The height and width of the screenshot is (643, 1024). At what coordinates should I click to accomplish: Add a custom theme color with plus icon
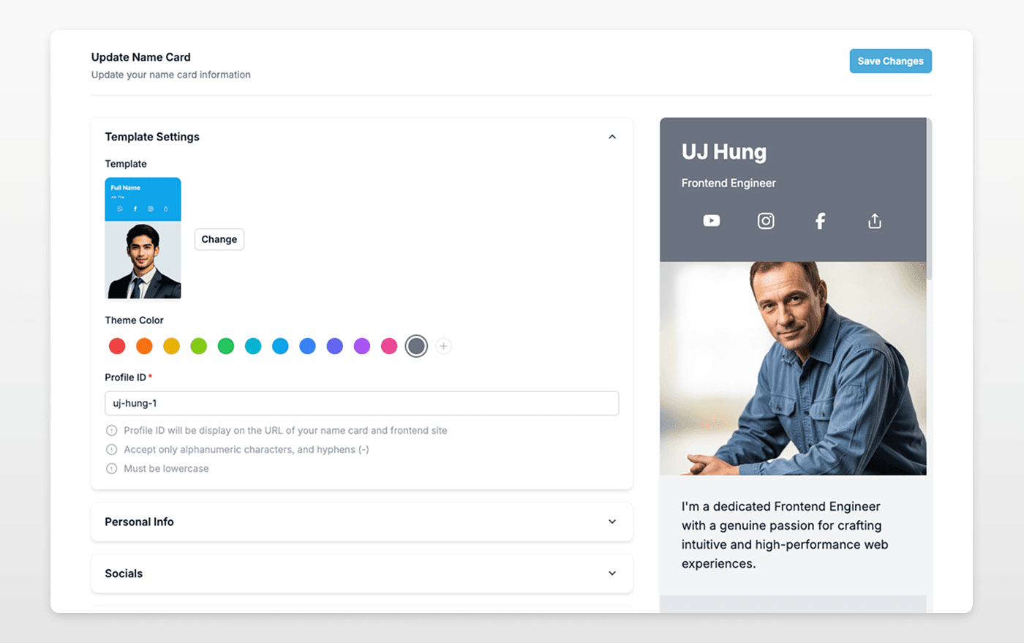(443, 346)
